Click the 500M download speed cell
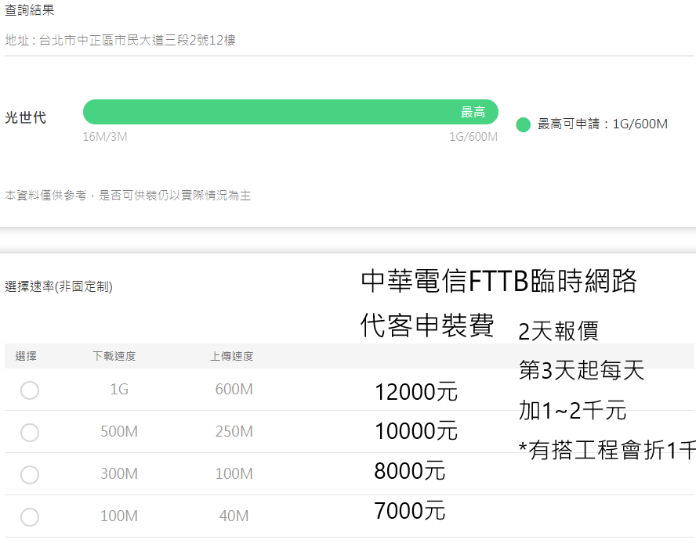This screenshot has width=696, height=543. [119, 431]
